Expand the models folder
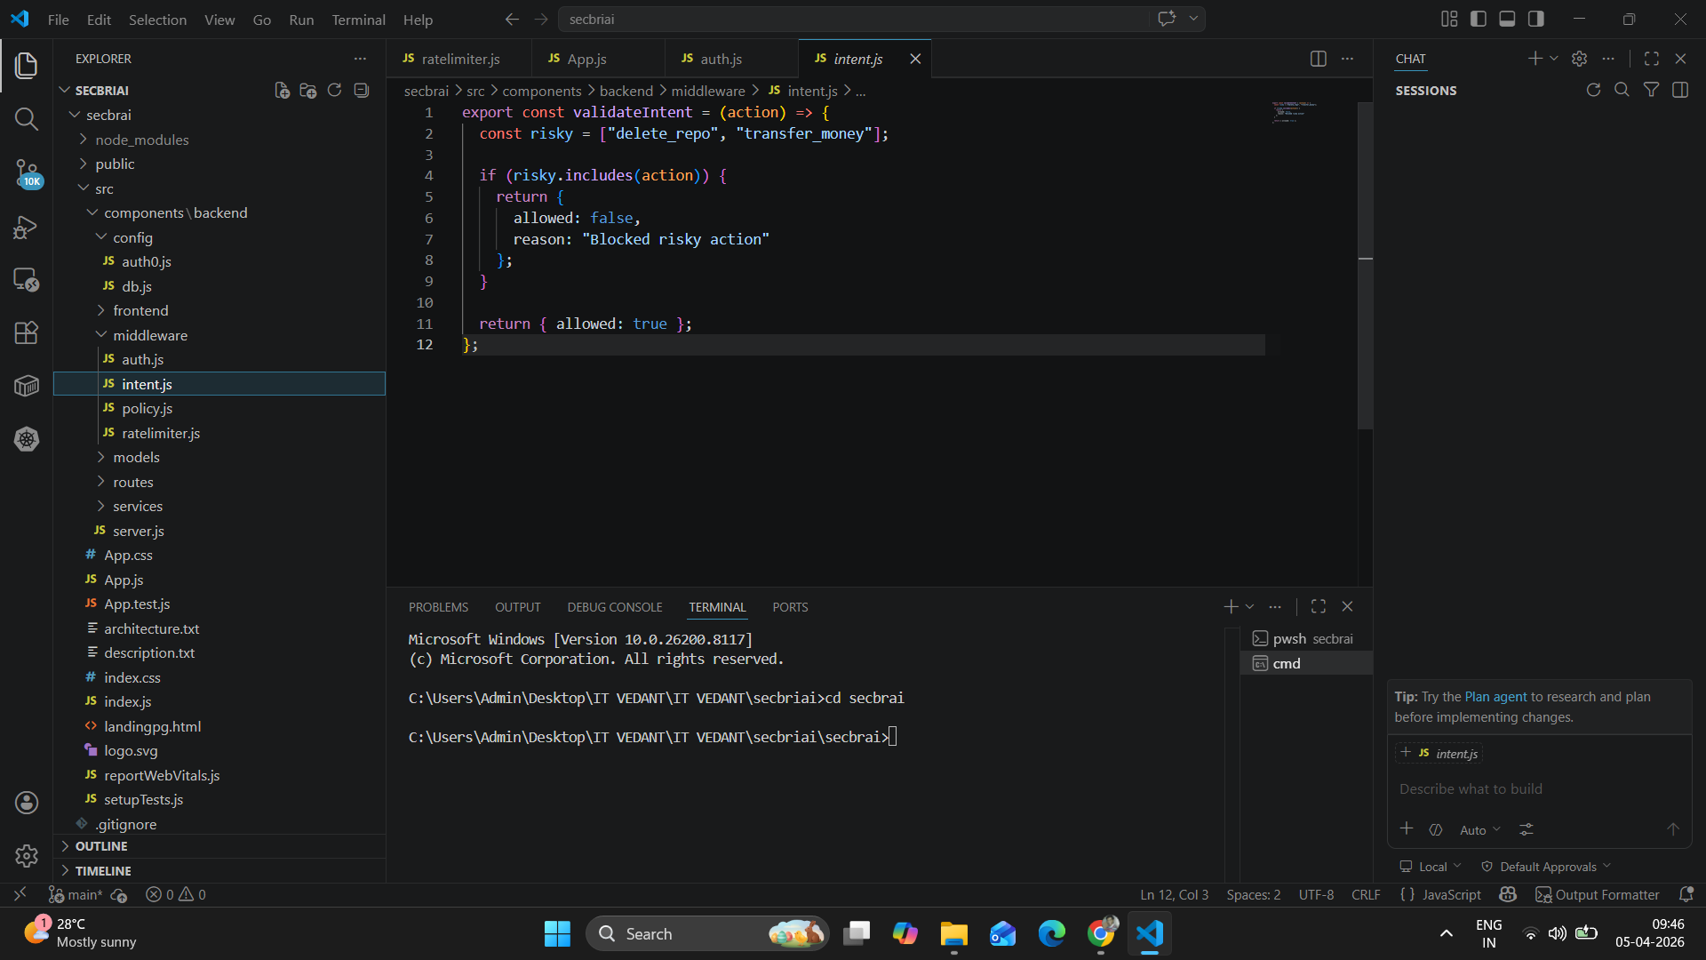 pos(136,457)
